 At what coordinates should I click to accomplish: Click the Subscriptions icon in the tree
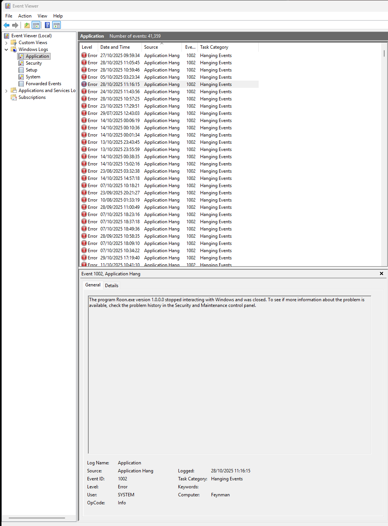[14, 97]
